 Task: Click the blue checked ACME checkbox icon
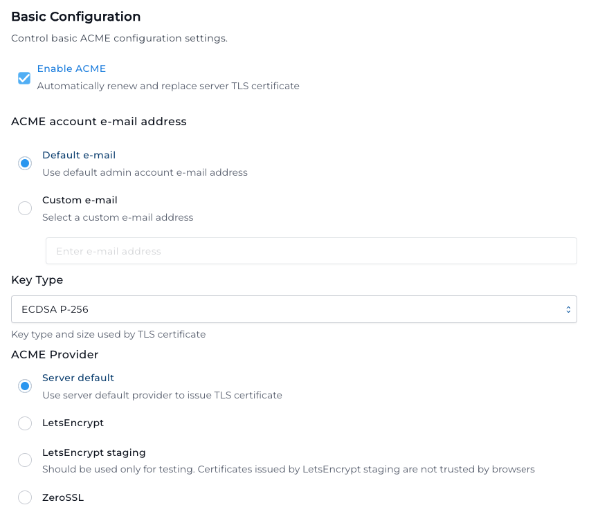(x=24, y=78)
